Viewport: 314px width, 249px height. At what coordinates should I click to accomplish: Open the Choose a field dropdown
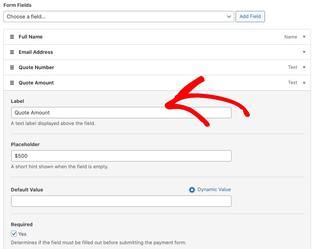coord(119,16)
